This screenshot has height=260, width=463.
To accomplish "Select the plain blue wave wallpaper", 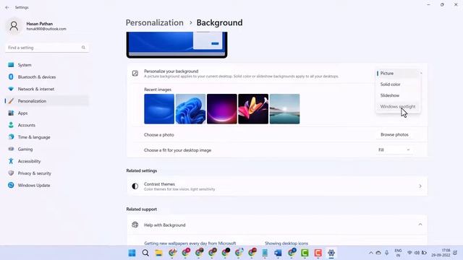I will click(159, 109).
